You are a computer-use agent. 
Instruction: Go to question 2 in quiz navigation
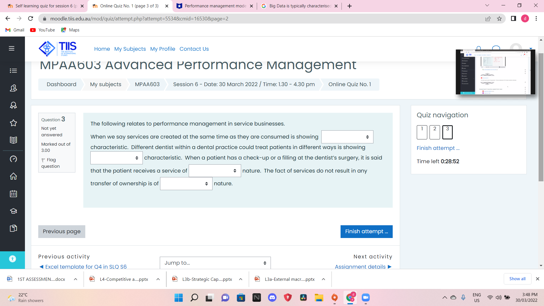435,132
